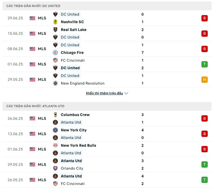Click the green T badge for Orlando City match

point(204,165)
